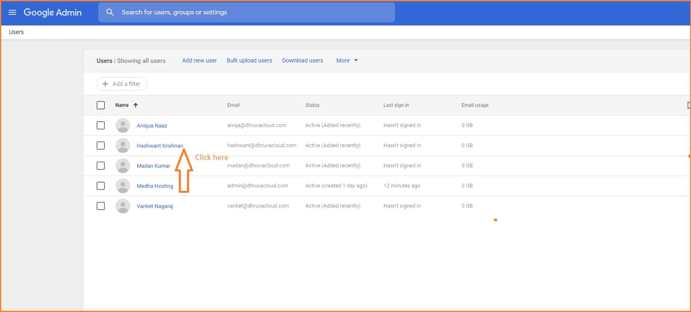Toggle the select-all users checkbox
This screenshot has width=691, height=312.
(101, 105)
